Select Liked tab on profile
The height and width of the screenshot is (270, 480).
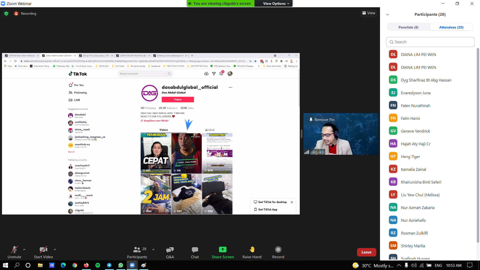(210, 130)
